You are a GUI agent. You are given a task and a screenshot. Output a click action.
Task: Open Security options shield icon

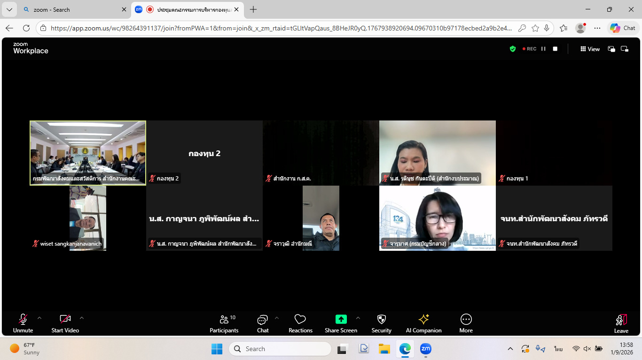click(x=381, y=320)
